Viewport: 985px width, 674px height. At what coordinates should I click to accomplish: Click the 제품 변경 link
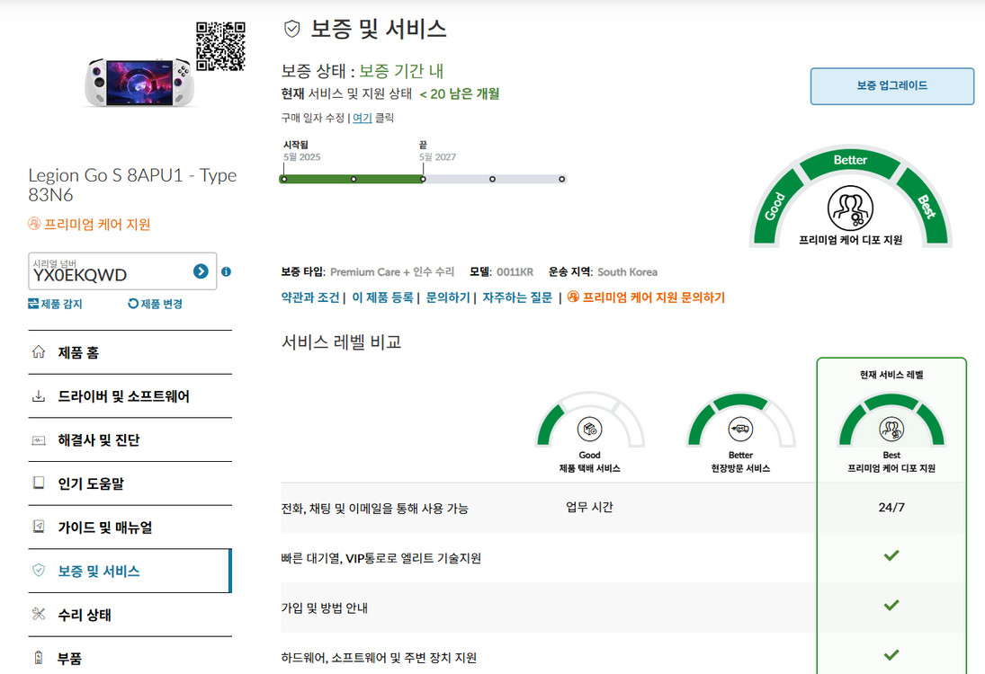click(x=156, y=304)
